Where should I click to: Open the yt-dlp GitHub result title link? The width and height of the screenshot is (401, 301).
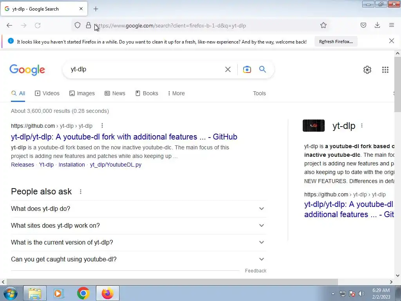(124, 137)
